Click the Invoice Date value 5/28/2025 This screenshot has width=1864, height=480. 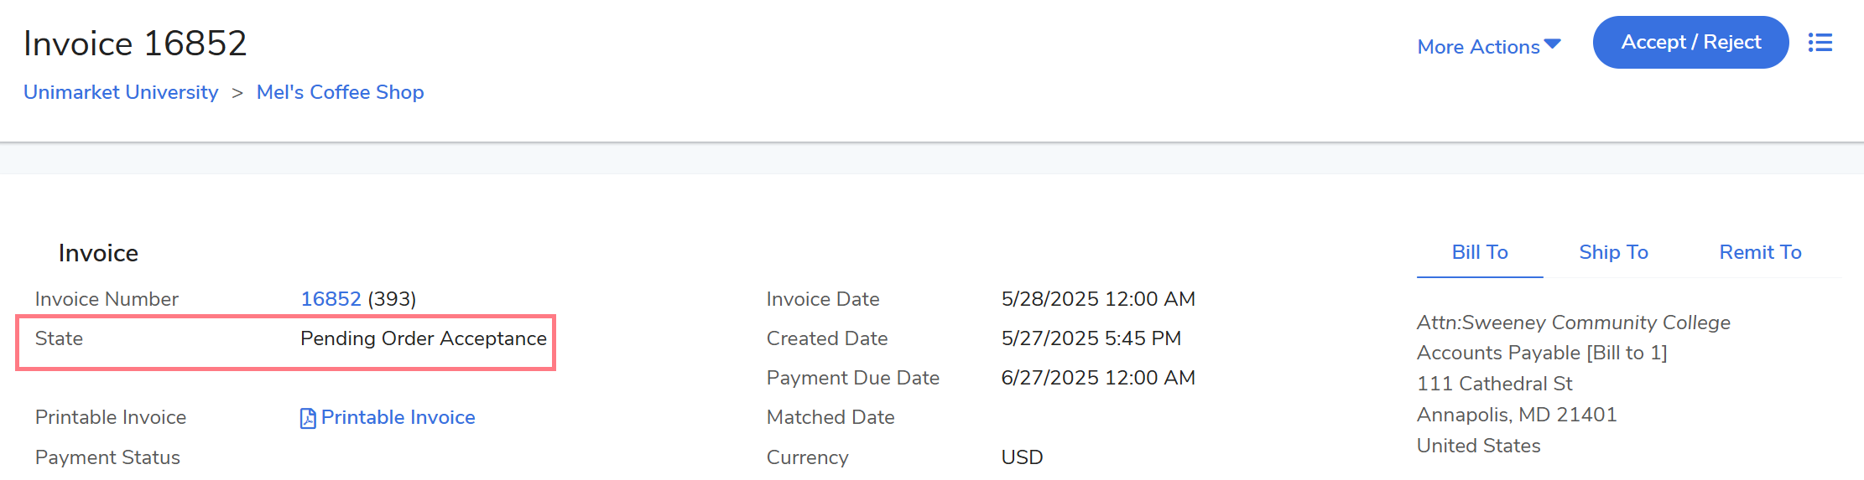coord(1097,299)
